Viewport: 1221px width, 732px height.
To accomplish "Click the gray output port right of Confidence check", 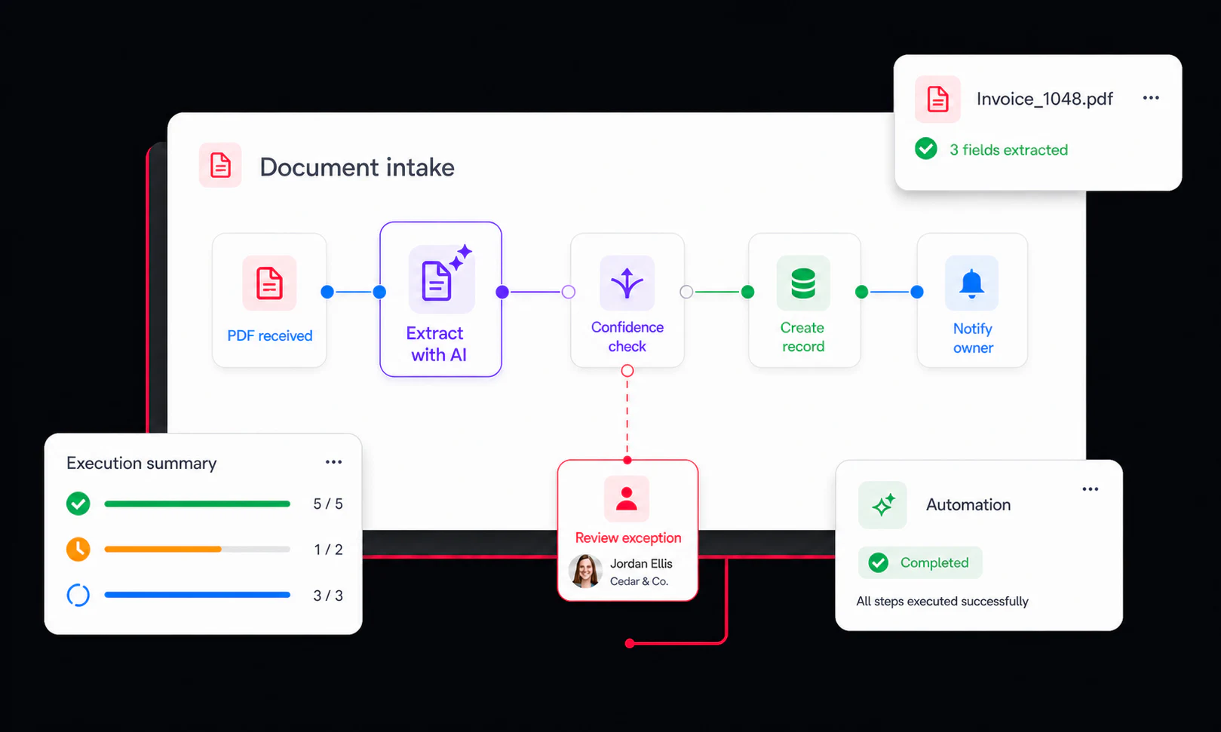I will (686, 292).
